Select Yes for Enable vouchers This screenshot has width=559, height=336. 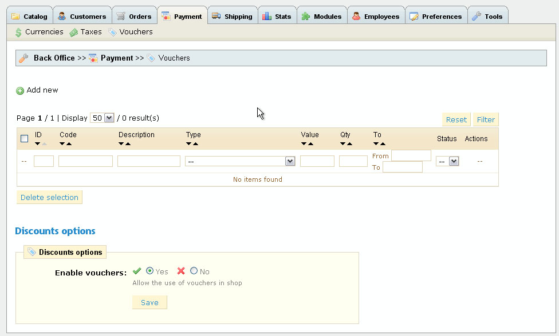(149, 271)
